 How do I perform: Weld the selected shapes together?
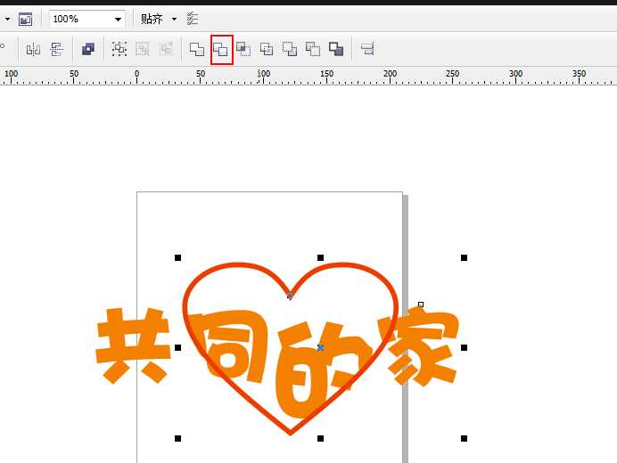pos(197,49)
